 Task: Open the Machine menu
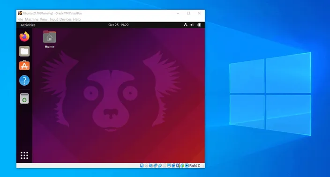click(31, 19)
